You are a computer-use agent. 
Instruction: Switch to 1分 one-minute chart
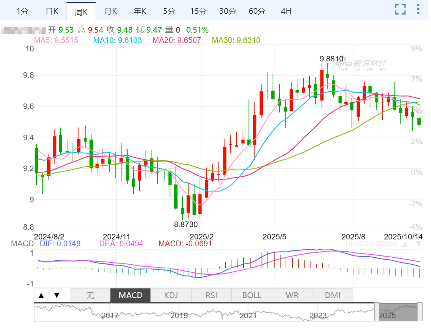point(23,11)
